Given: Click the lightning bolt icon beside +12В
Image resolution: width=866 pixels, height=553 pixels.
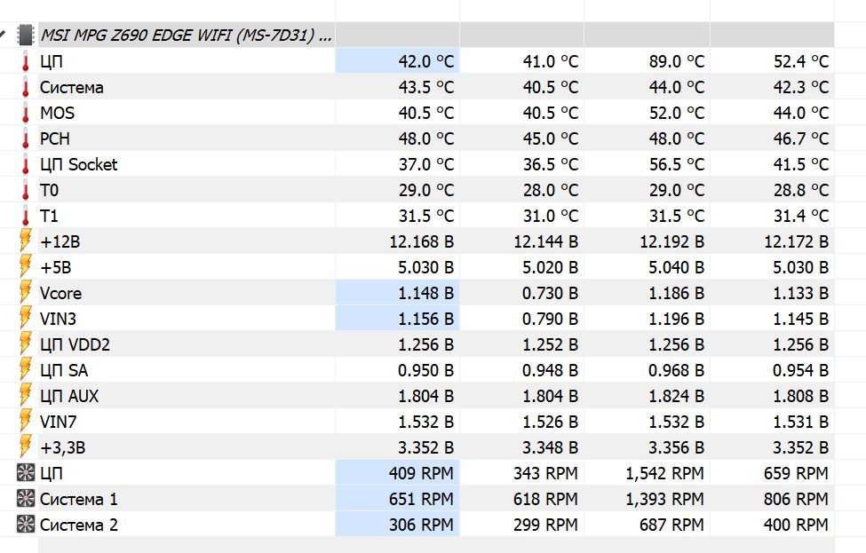Looking at the screenshot, I should [x=26, y=241].
